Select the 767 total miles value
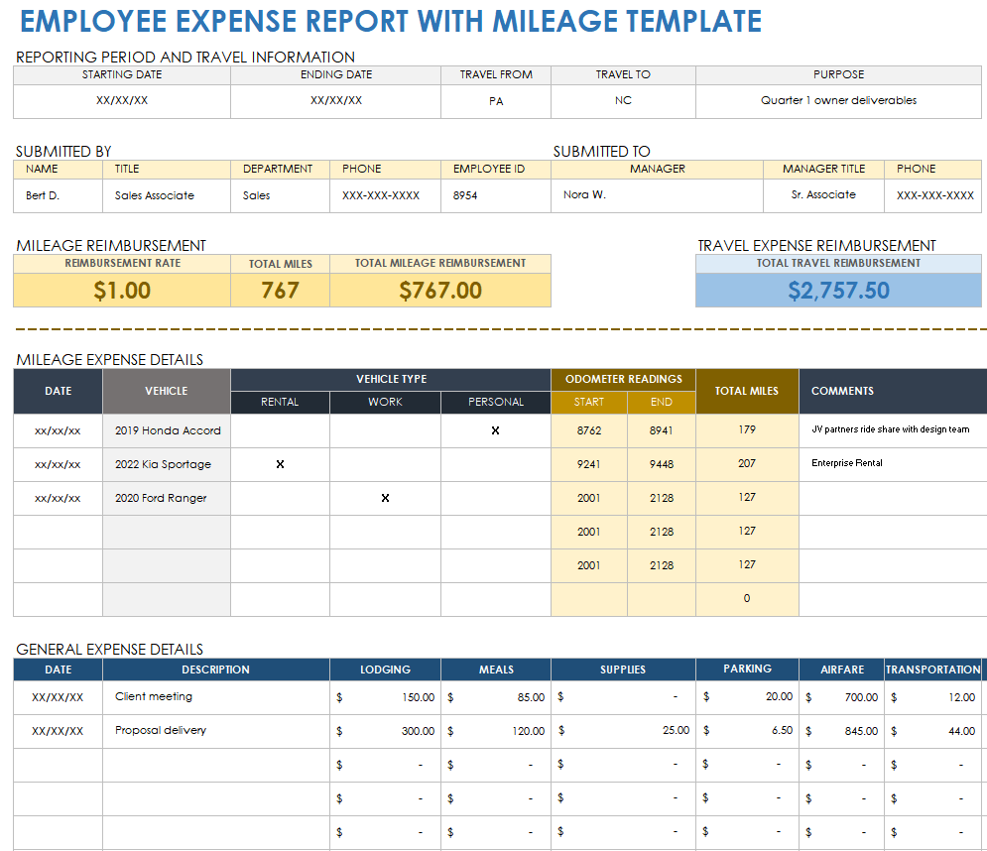 [280, 291]
